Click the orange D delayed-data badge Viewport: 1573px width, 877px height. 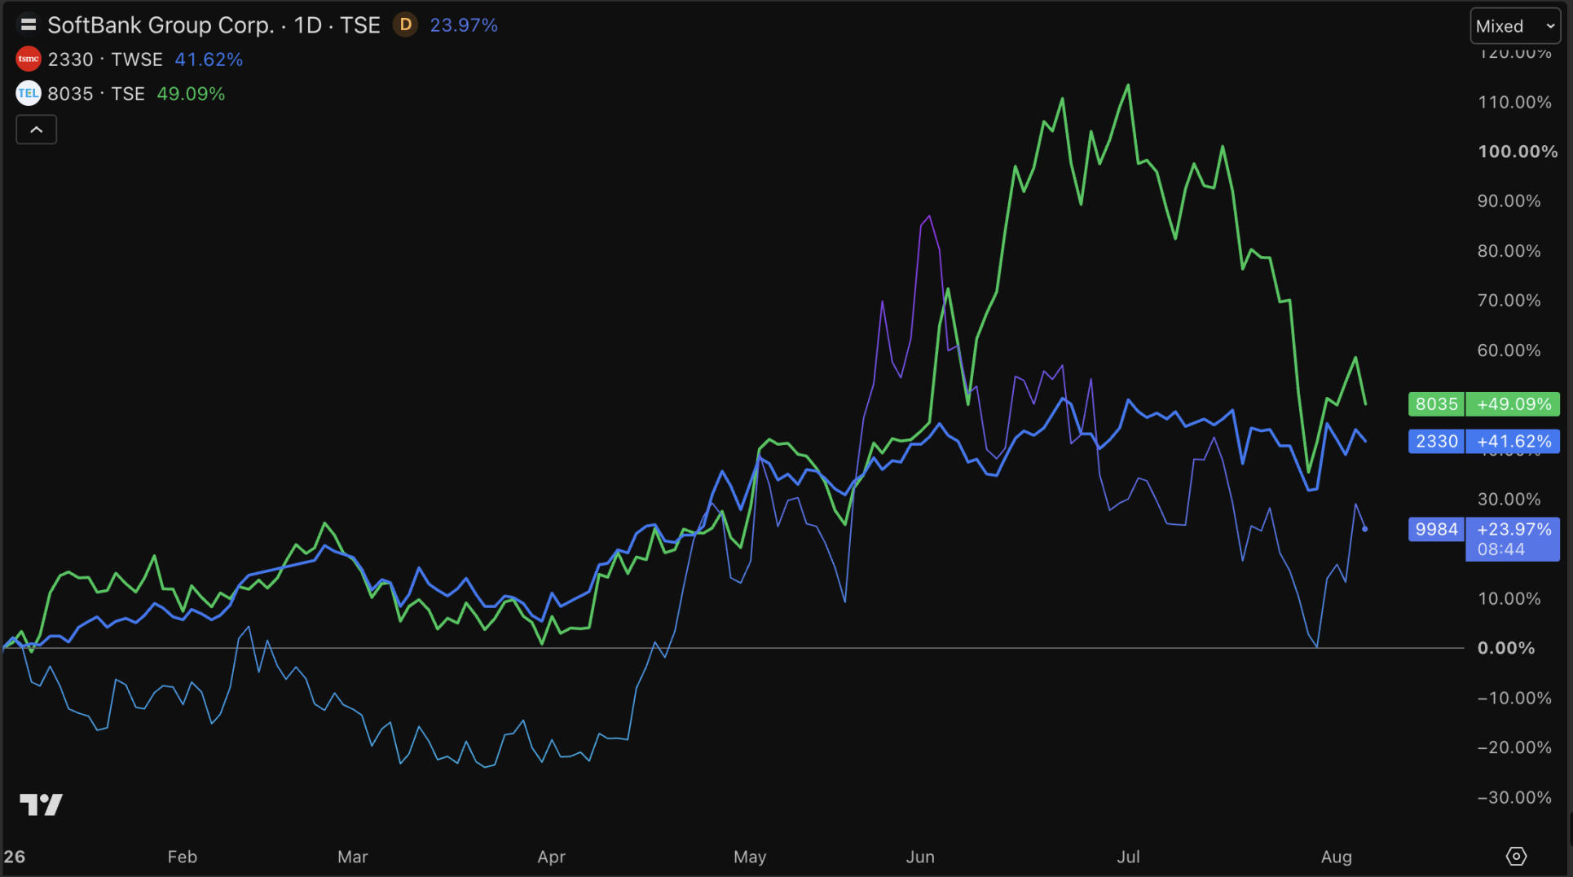click(405, 25)
